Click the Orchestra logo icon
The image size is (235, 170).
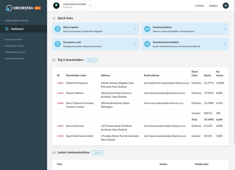[9, 8]
